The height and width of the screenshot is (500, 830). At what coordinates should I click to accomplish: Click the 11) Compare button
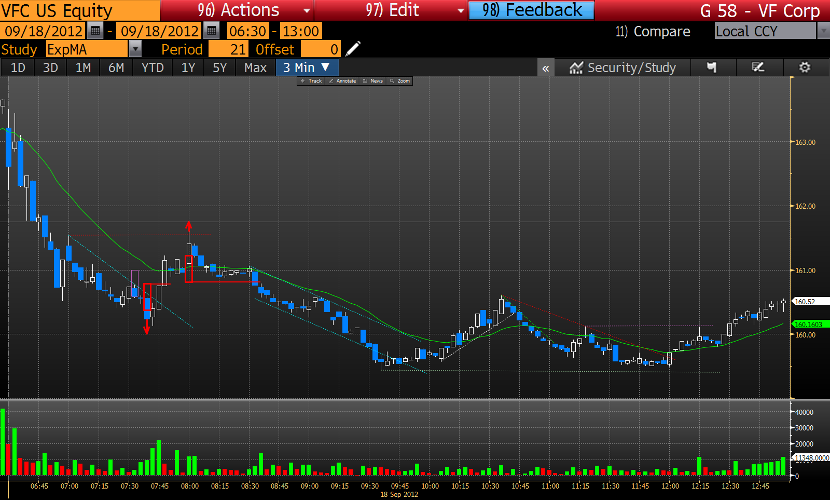pyautogui.click(x=653, y=32)
